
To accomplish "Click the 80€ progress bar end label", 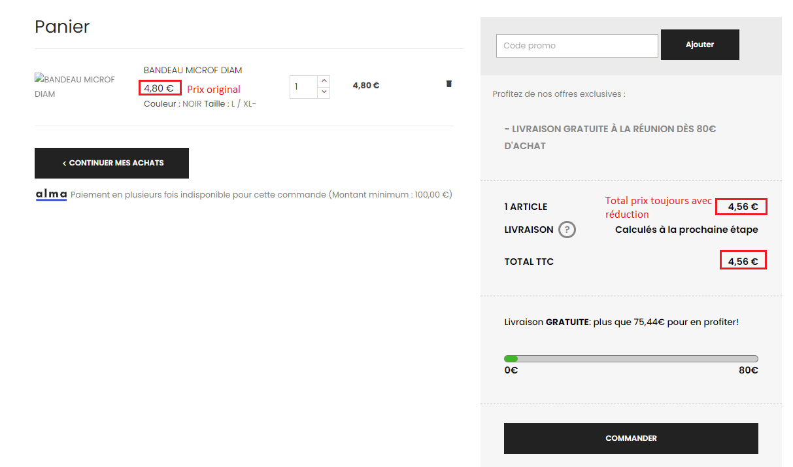I will [x=749, y=370].
